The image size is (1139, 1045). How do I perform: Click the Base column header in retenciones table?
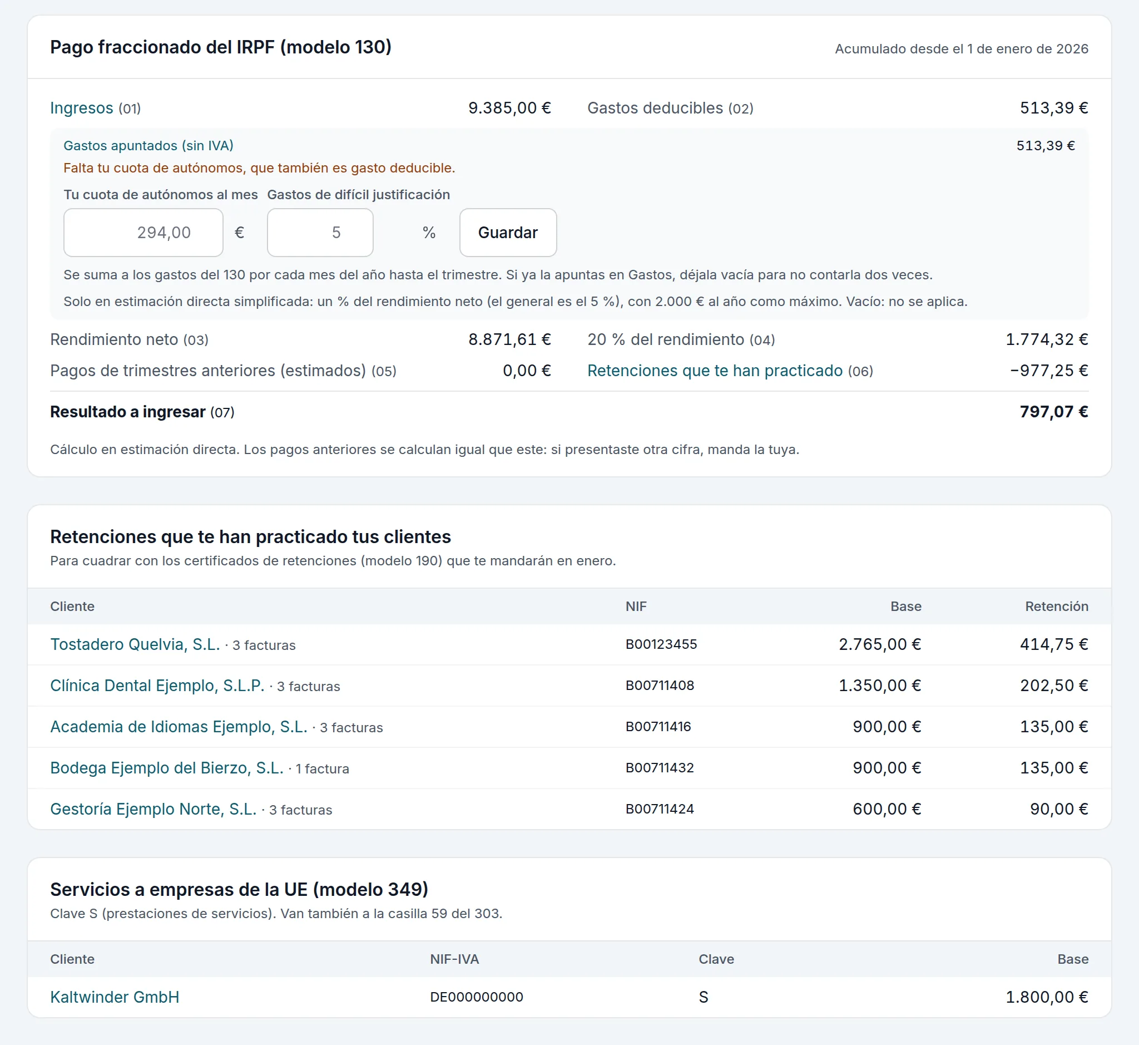pos(905,606)
